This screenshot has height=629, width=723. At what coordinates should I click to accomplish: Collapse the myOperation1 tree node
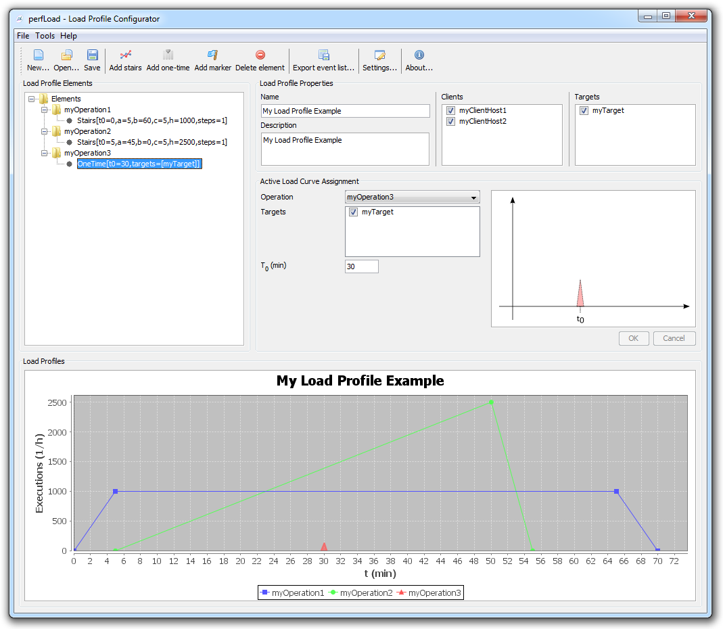click(44, 110)
